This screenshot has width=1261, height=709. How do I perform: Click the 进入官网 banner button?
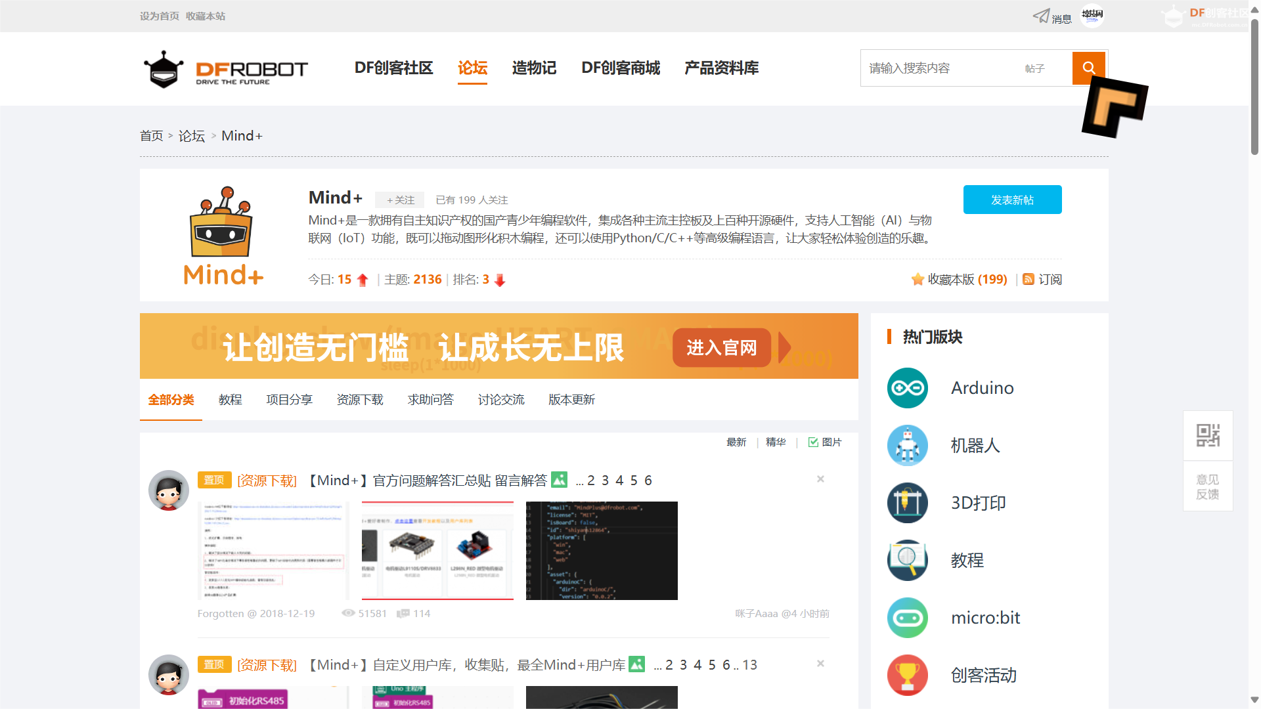pos(721,347)
